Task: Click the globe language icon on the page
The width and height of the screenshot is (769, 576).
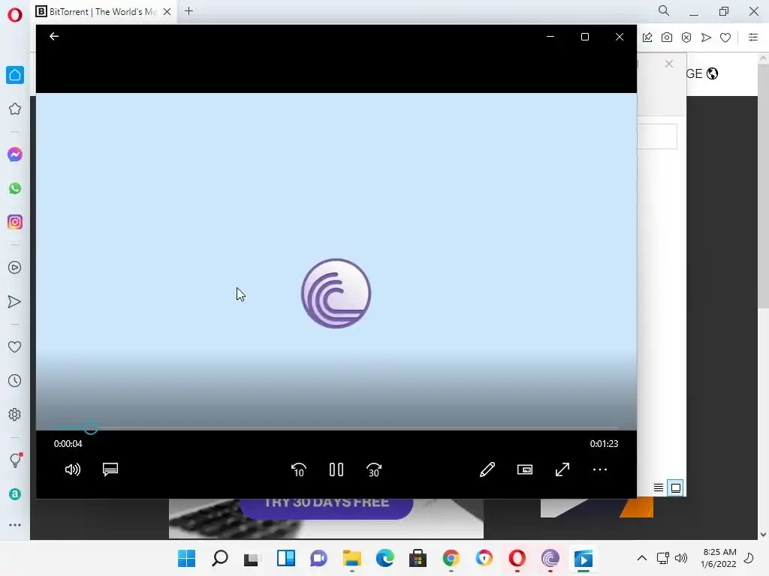Action: click(712, 73)
